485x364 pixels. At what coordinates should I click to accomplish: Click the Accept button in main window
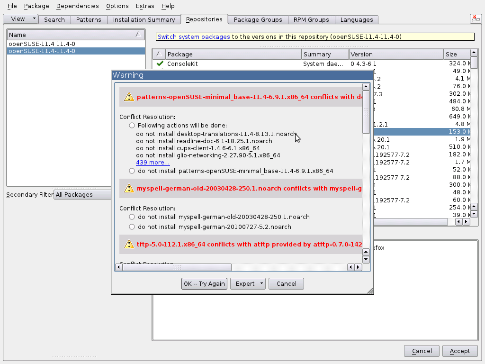click(459, 351)
